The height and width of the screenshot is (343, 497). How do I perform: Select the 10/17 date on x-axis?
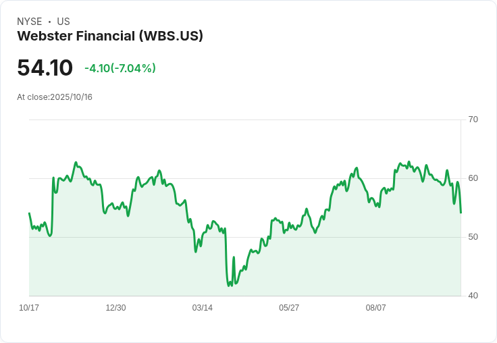pyautogui.click(x=29, y=308)
